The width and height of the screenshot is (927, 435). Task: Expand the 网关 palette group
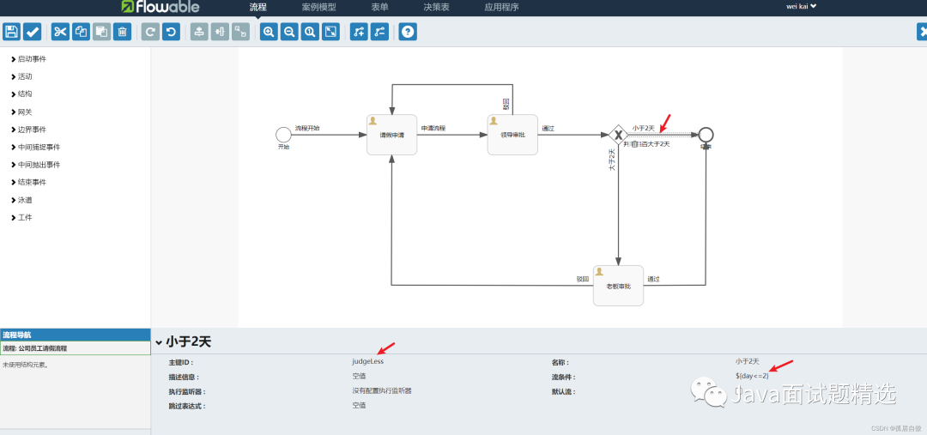point(21,112)
